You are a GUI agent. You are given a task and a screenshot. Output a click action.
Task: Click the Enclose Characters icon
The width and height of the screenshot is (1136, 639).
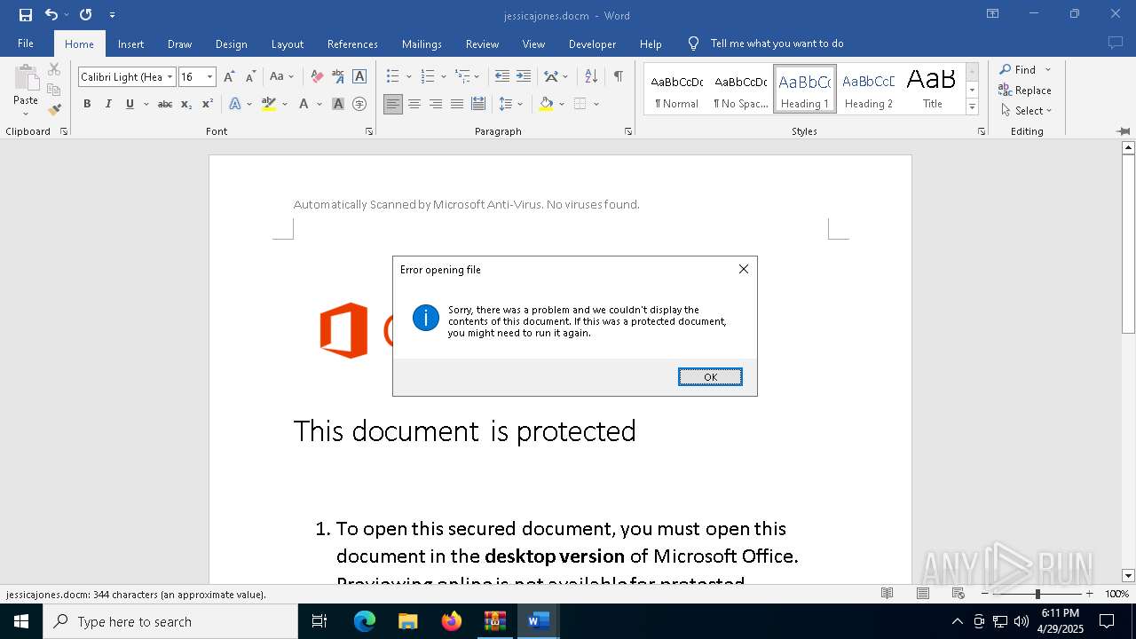pyautogui.click(x=359, y=104)
